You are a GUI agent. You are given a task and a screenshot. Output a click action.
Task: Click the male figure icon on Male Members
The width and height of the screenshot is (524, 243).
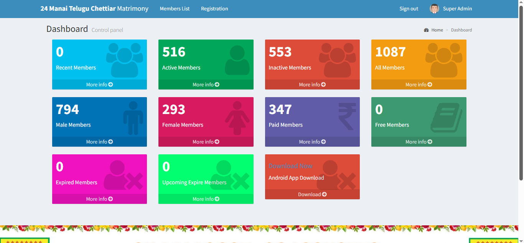pyautogui.click(x=133, y=118)
